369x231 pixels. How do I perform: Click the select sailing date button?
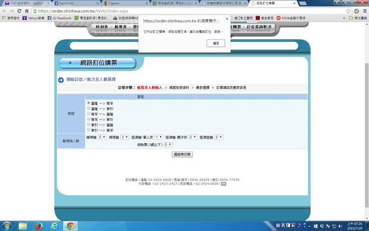pyautogui.click(x=182, y=154)
